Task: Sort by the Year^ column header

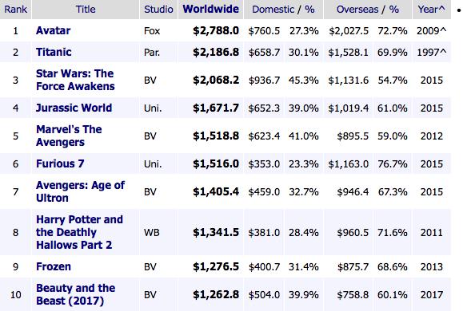Action: pyautogui.click(x=431, y=9)
